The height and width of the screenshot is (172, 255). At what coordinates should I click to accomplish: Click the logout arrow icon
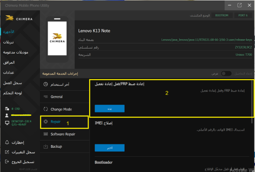(x=7, y=162)
